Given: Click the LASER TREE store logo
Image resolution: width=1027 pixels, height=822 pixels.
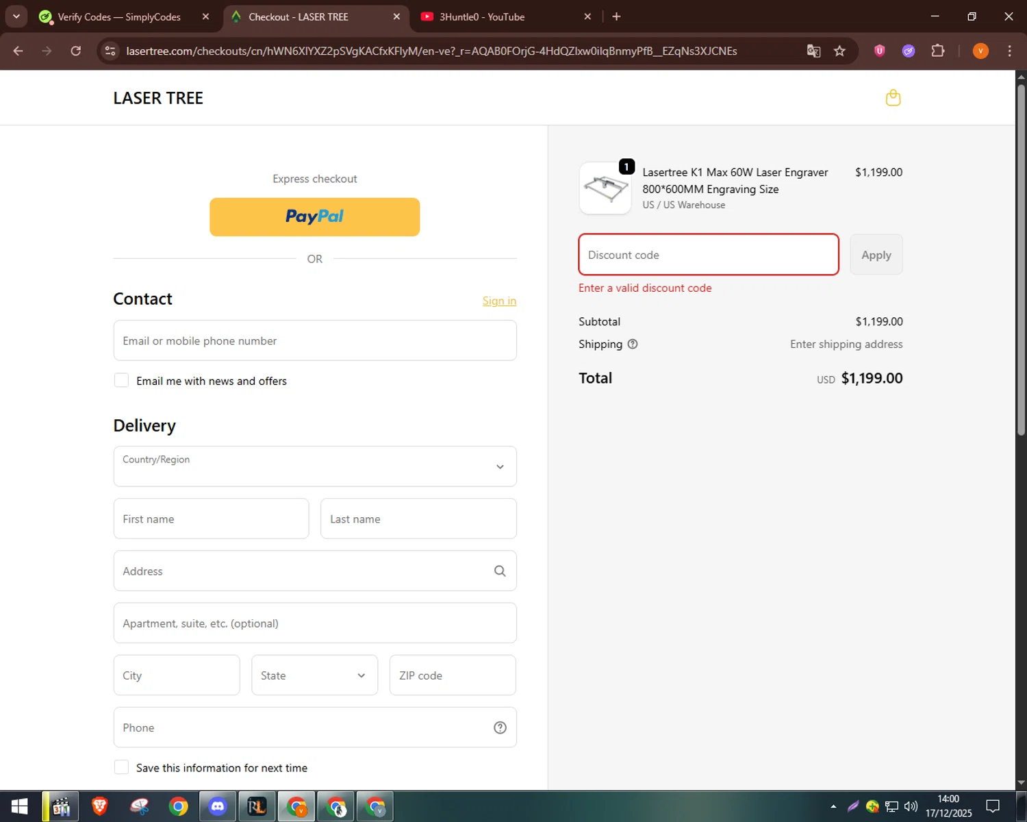Looking at the screenshot, I should [x=158, y=98].
